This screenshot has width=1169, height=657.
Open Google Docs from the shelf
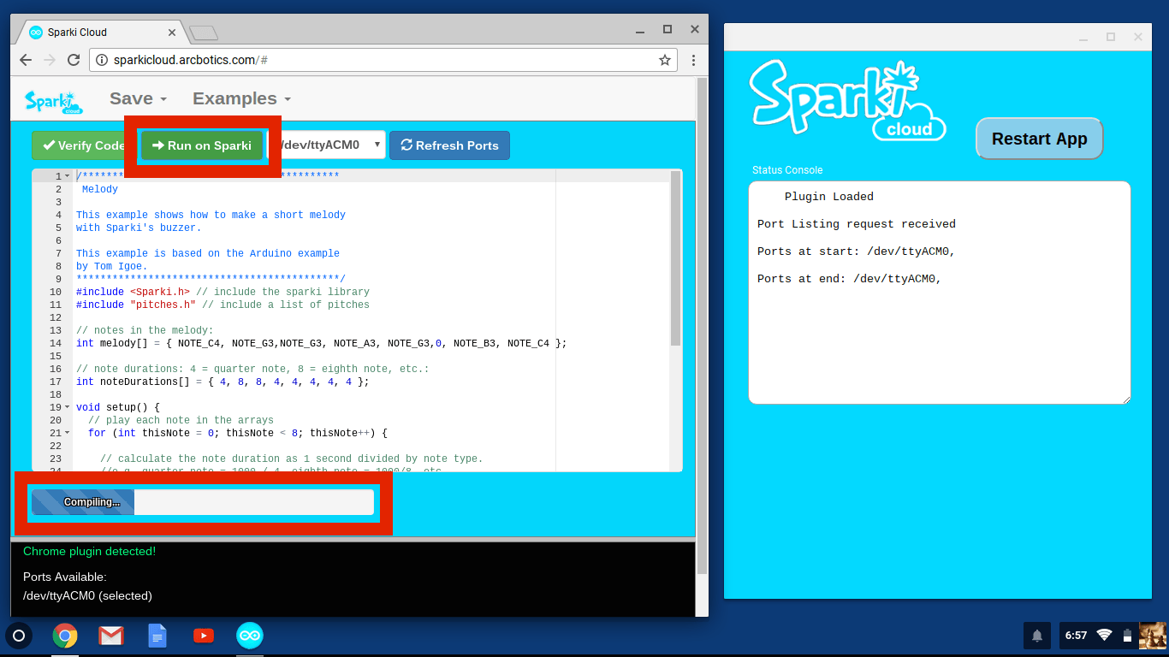point(157,636)
